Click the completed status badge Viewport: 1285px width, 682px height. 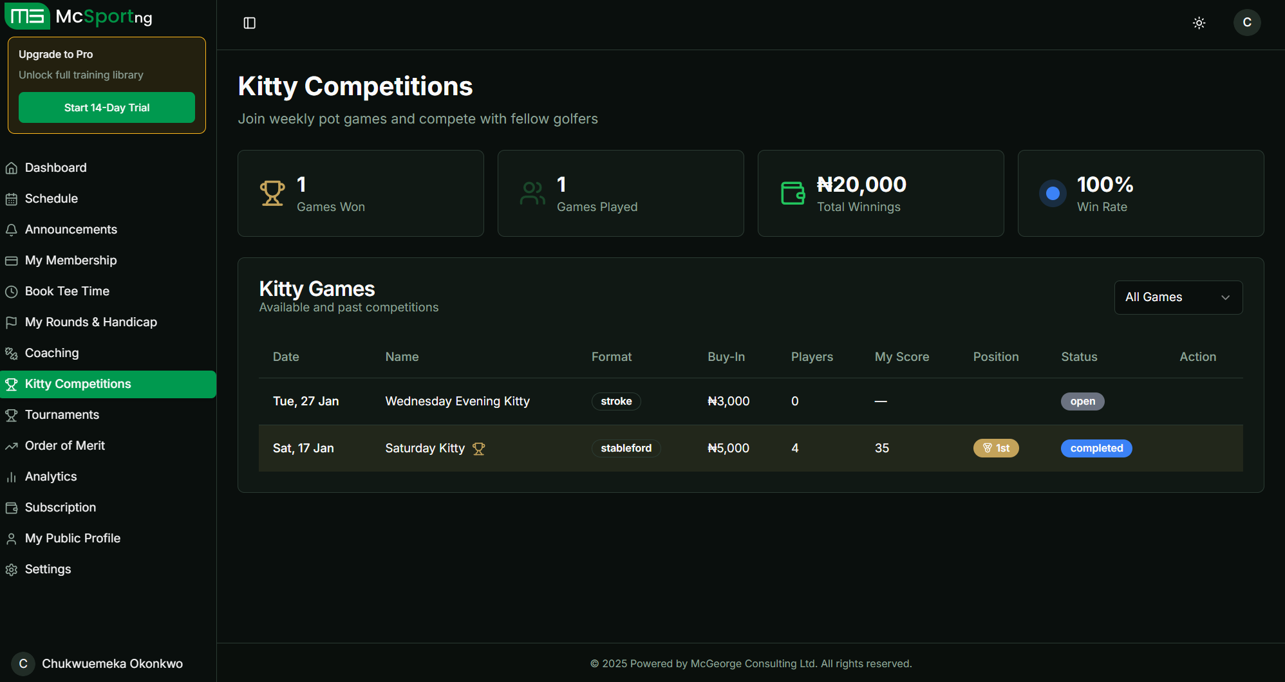point(1096,448)
